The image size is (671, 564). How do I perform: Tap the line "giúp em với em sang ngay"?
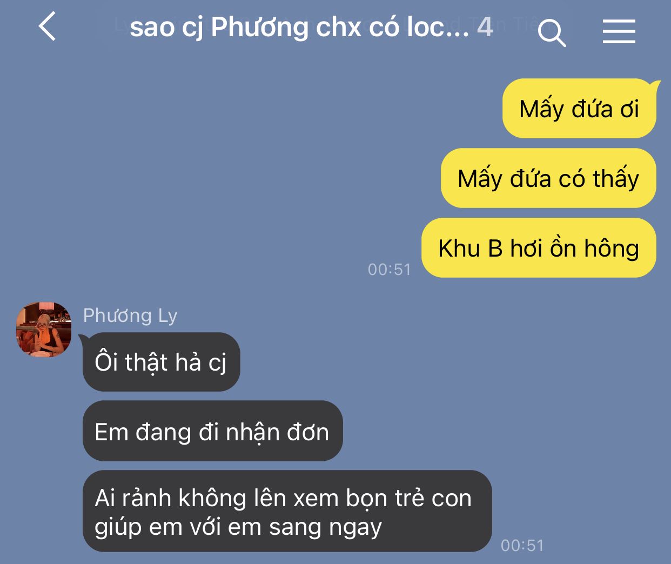pyautogui.click(x=238, y=527)
